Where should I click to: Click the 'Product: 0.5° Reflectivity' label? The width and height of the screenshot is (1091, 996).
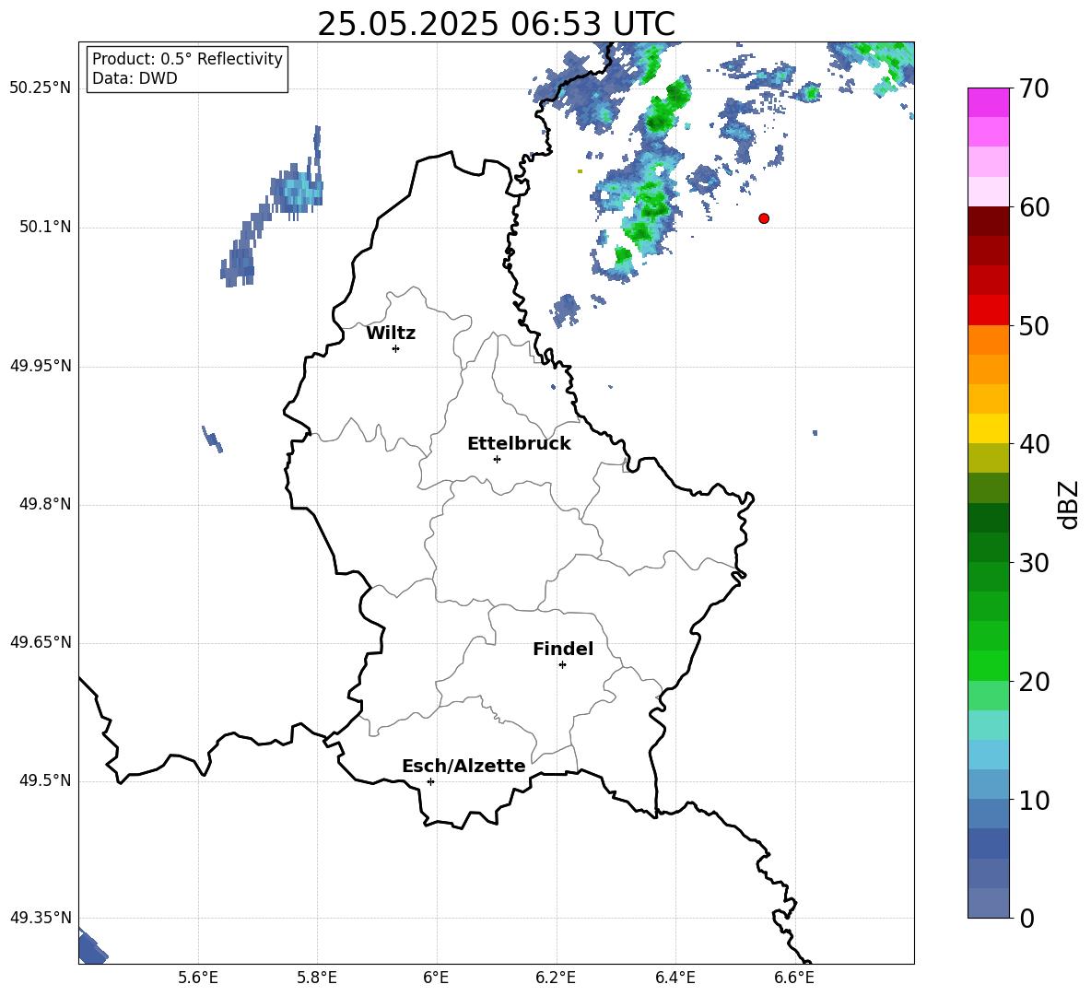[187, 58]
